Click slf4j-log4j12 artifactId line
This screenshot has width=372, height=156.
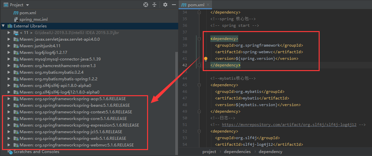click(259, 144)
